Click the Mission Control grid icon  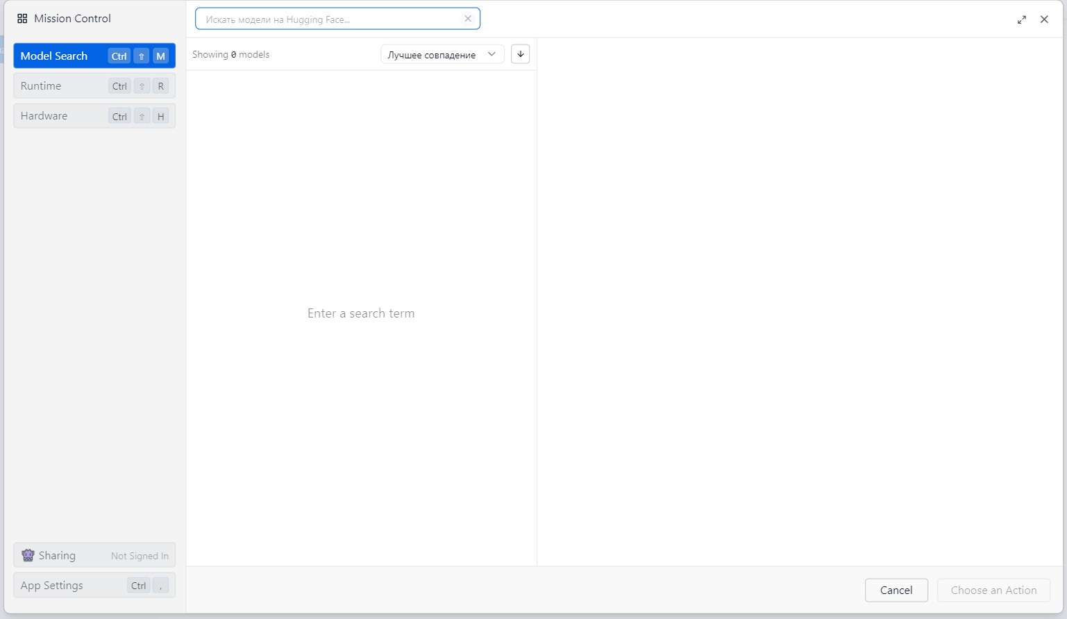point(22,19)
